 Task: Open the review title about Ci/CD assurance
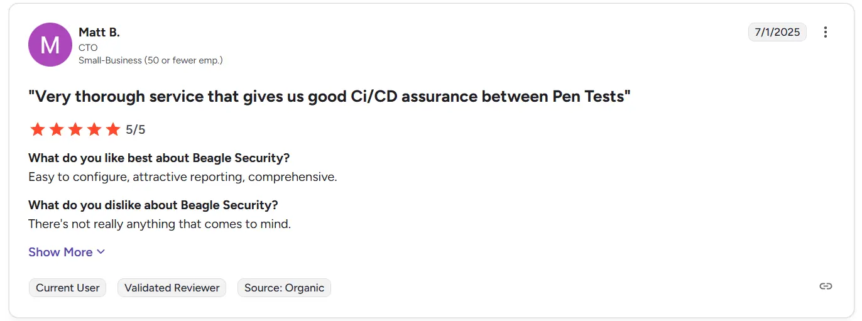tap(329, 96)
